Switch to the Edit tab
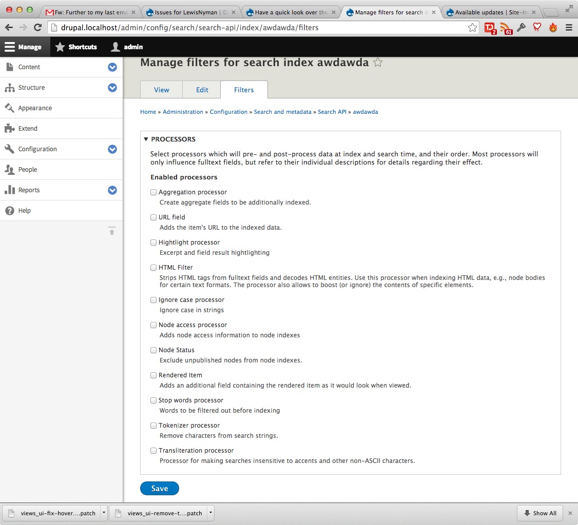Viewport: 578px width, 525px height. [x=202, y=90]
